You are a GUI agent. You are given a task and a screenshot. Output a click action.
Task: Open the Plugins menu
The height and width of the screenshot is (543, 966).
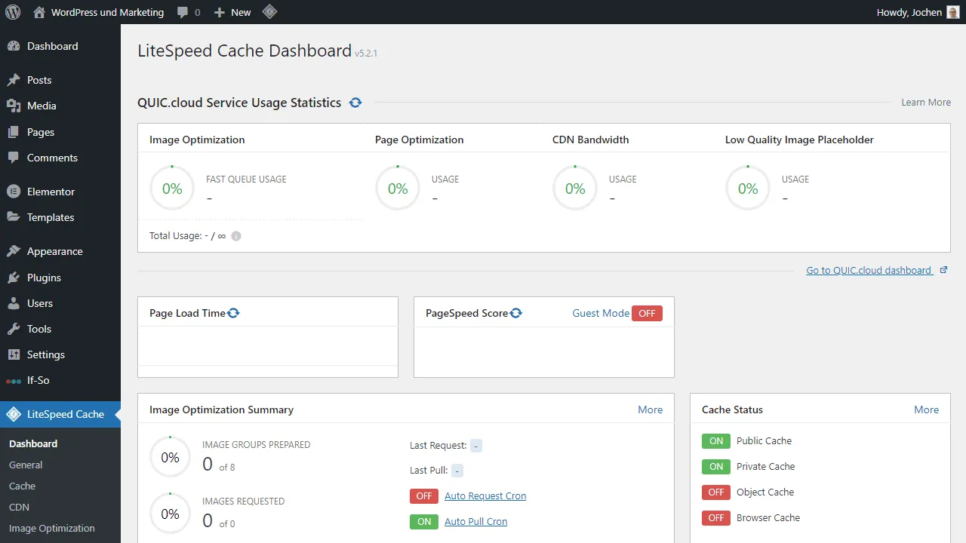[60, 278]
